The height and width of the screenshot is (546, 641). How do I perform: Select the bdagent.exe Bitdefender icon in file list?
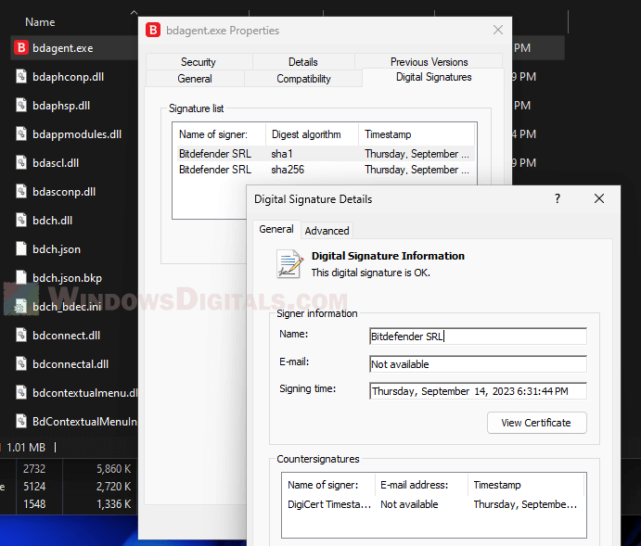(x=20, y=48)
